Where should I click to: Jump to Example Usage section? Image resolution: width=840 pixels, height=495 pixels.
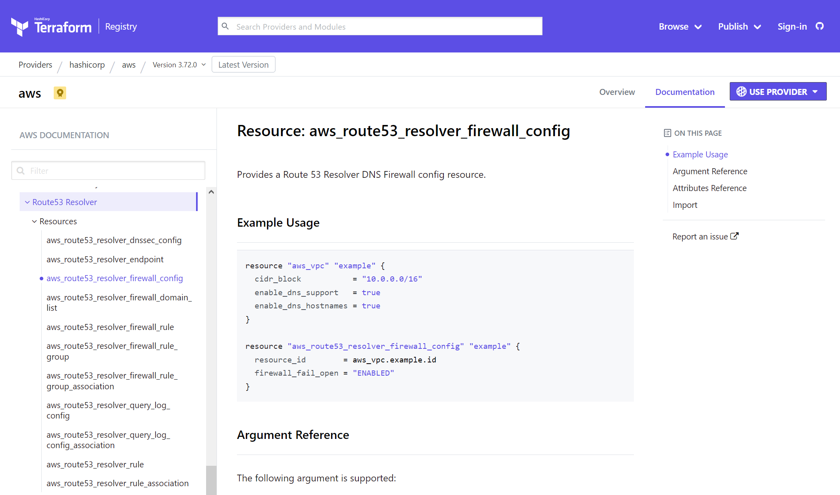click(x=700, y=155)
